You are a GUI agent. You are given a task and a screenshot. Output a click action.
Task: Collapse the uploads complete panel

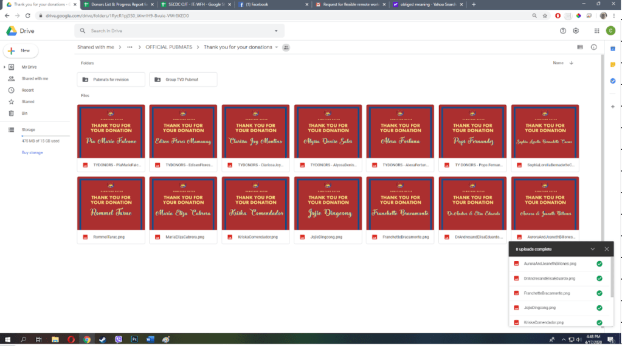(x=593, y=249)
